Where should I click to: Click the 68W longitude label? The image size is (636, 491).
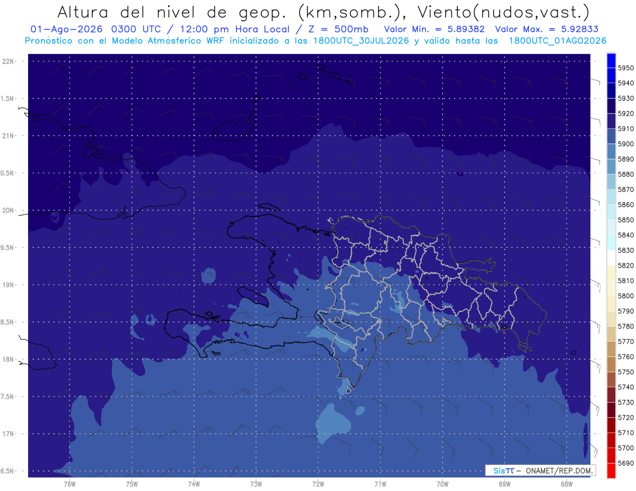(x=567, y=484)
